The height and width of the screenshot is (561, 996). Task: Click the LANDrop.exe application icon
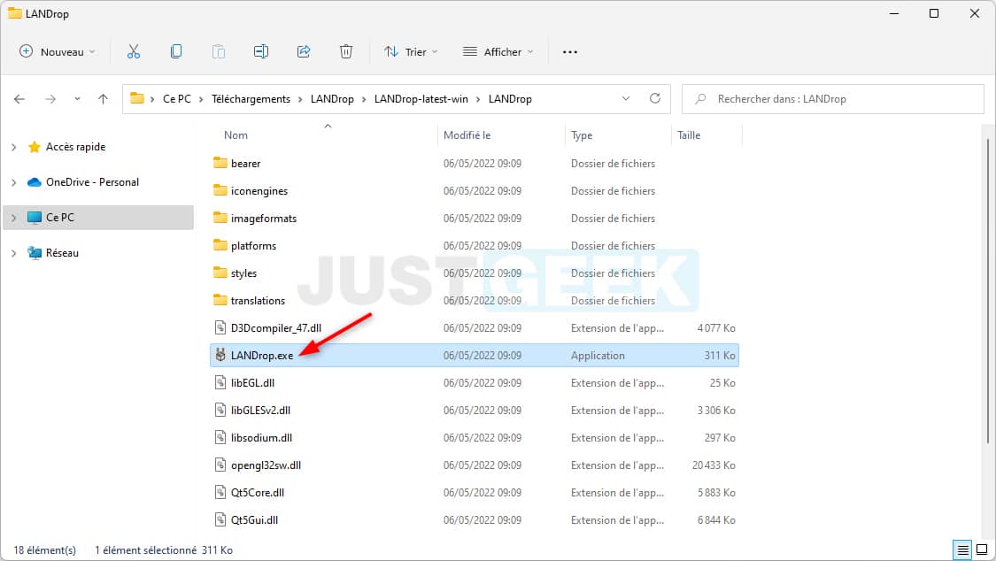click(x=220, y=355)
